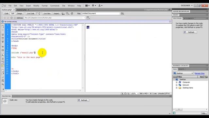
Task: Open the Layout dropdown icon in menu bar
Action: [87, 6]
